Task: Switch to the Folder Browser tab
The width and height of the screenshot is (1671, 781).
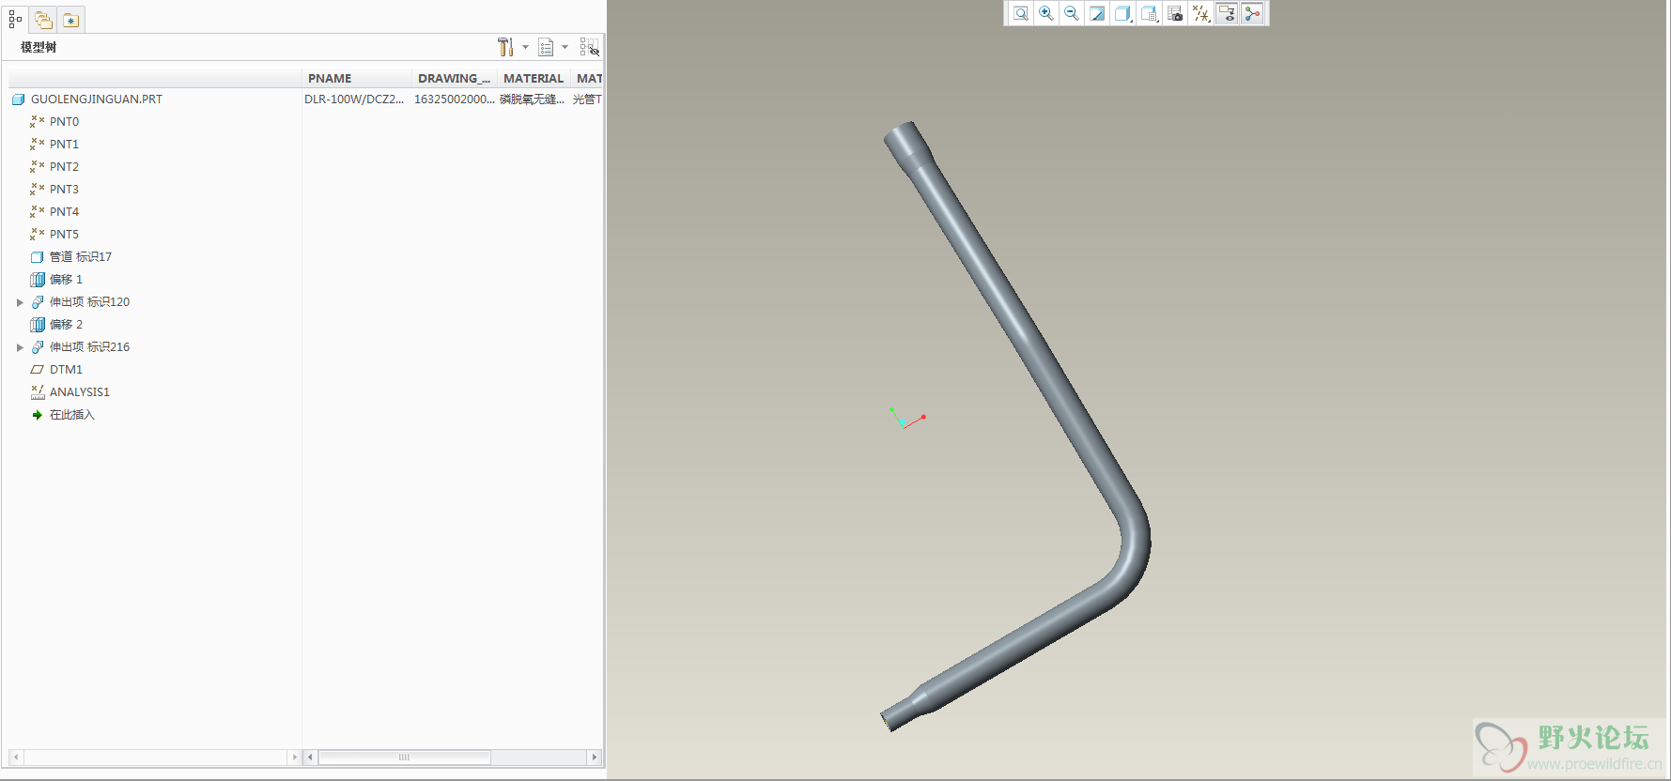Action: click(x=43, y=20)
